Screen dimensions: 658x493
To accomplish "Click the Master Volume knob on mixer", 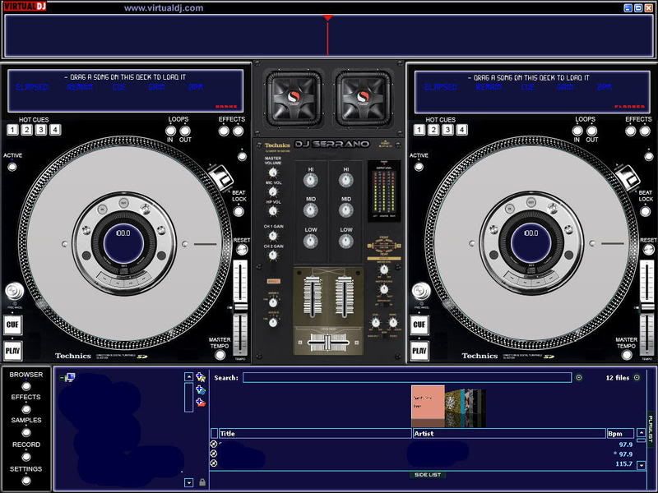I will click(x=272, y=173).
